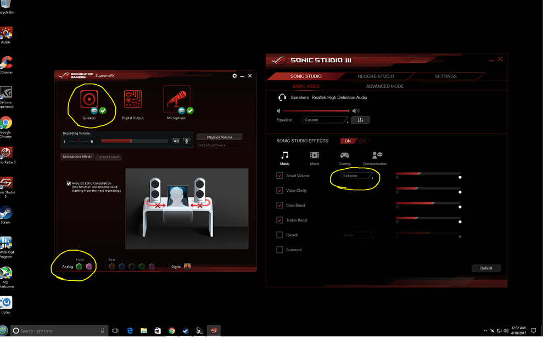
Task: Enable Reverb checkbox
Action: click(279, 235)
